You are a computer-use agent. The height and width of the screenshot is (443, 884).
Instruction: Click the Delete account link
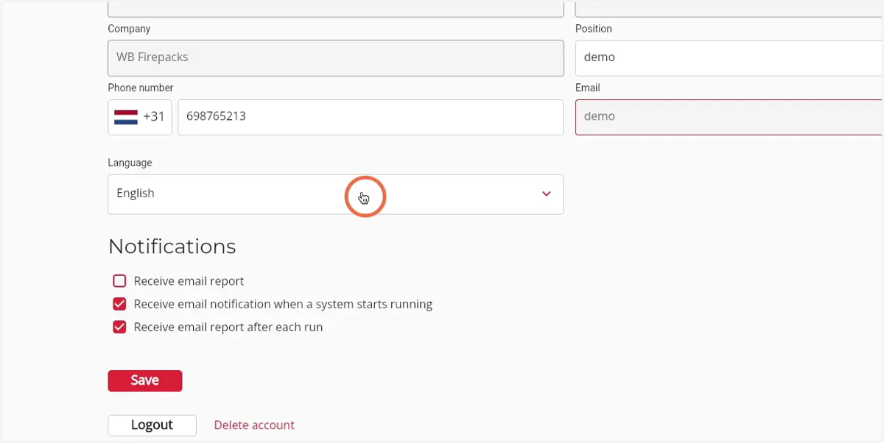[254, 425]
